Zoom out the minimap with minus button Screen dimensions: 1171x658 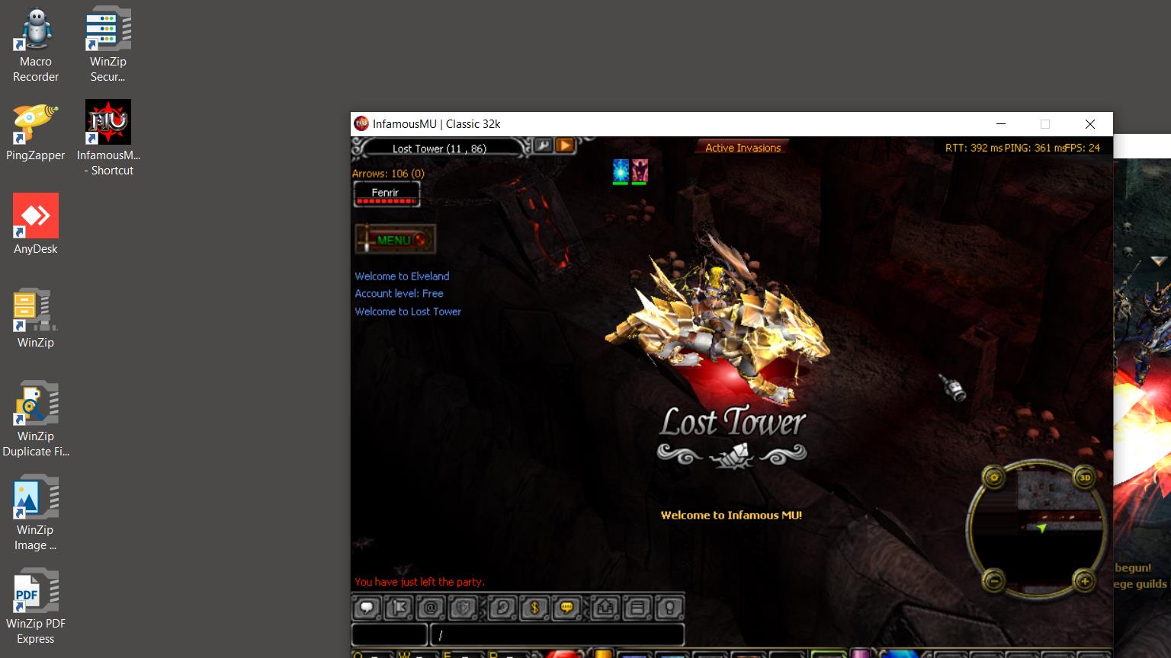pyautogui.click(x=993, y=581)
